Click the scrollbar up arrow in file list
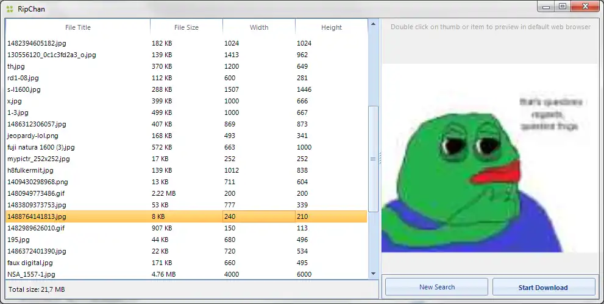Screen dimensions: 604x304 pyautogui.click(x=373, y=24)
